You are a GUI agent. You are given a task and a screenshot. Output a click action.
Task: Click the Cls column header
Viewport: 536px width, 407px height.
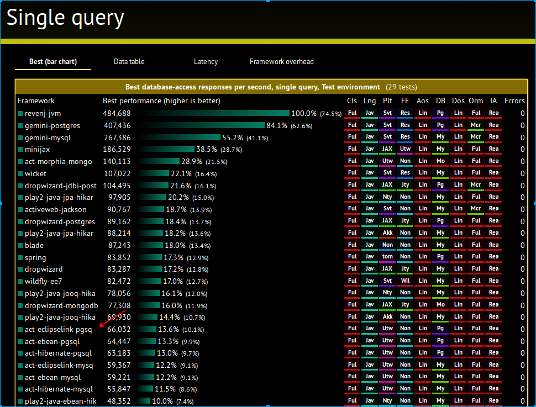coord(352,101)
